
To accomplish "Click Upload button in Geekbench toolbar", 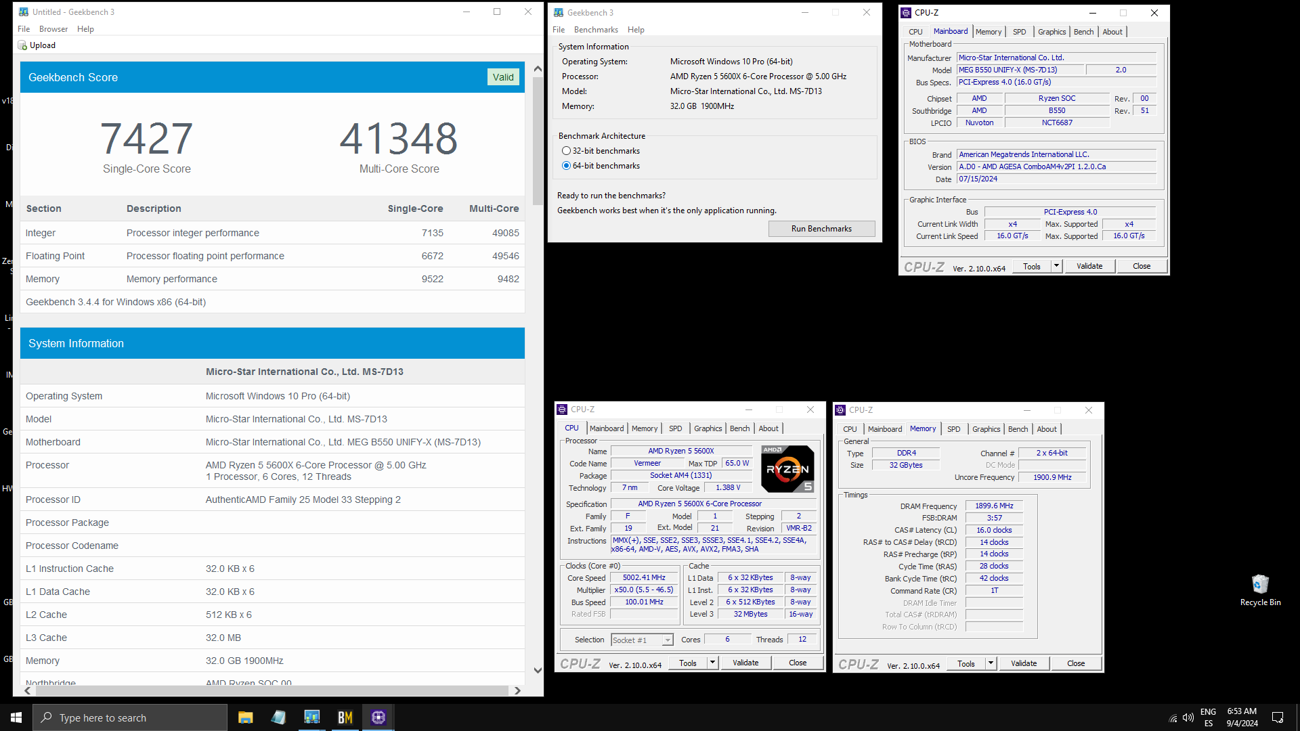I will click(x=37, y=45).
